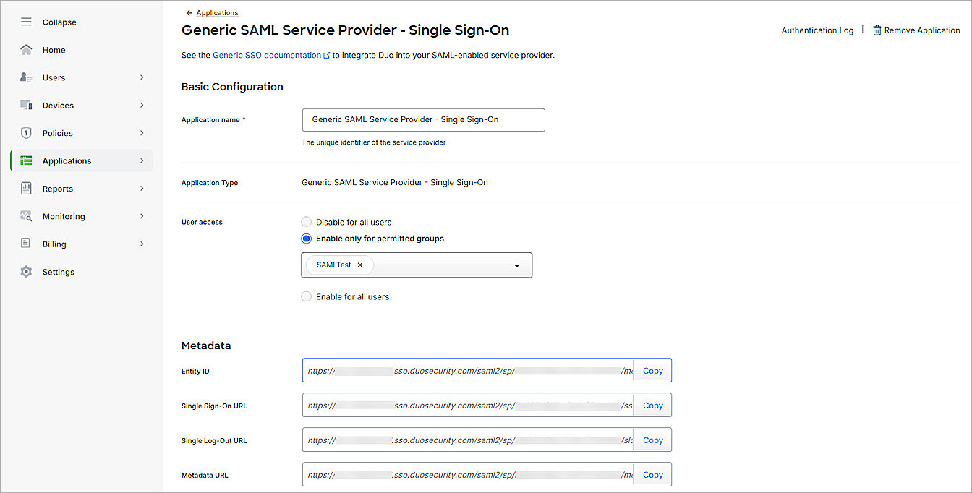Viewport: 972px width, 493px height.
Task: Remove the SAMLTest group chip
Action: tap(360, 265)
